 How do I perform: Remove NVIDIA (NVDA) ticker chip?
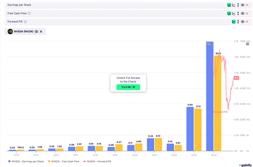41,31
